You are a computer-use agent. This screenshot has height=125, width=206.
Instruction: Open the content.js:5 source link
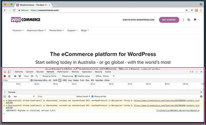click(x=193, y=106)
